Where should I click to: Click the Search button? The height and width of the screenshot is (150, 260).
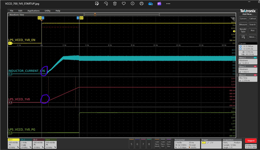(x=252, y=25)
